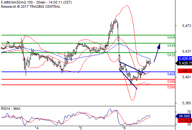
Task: Click the blue 5408 pivot label
Action: [x=171, y=74]
